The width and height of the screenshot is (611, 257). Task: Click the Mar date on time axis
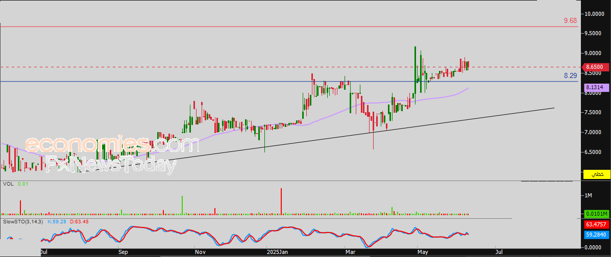[x=350, y=252]
